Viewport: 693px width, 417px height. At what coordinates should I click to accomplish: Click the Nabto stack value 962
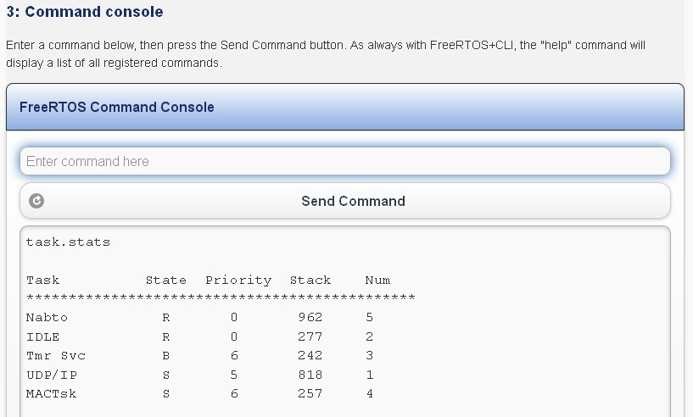tap(310, 318)
